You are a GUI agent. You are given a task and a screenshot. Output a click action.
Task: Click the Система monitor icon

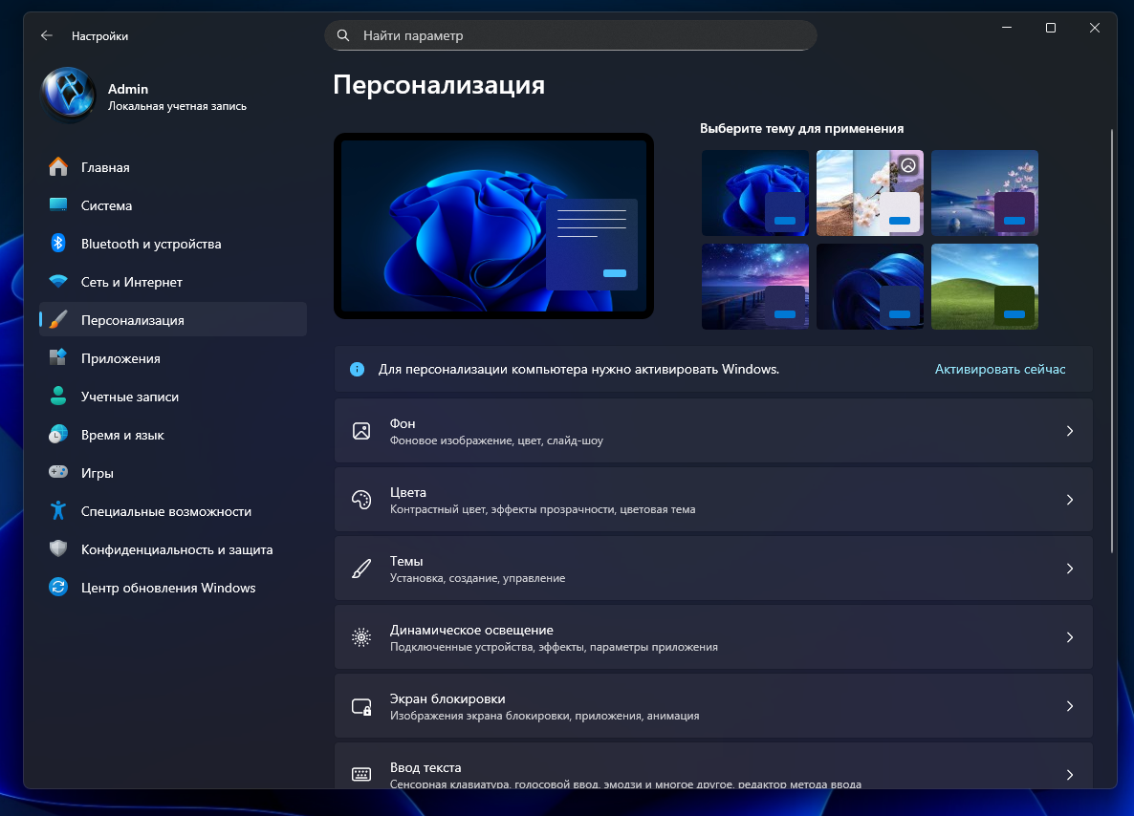click(58, 205)
